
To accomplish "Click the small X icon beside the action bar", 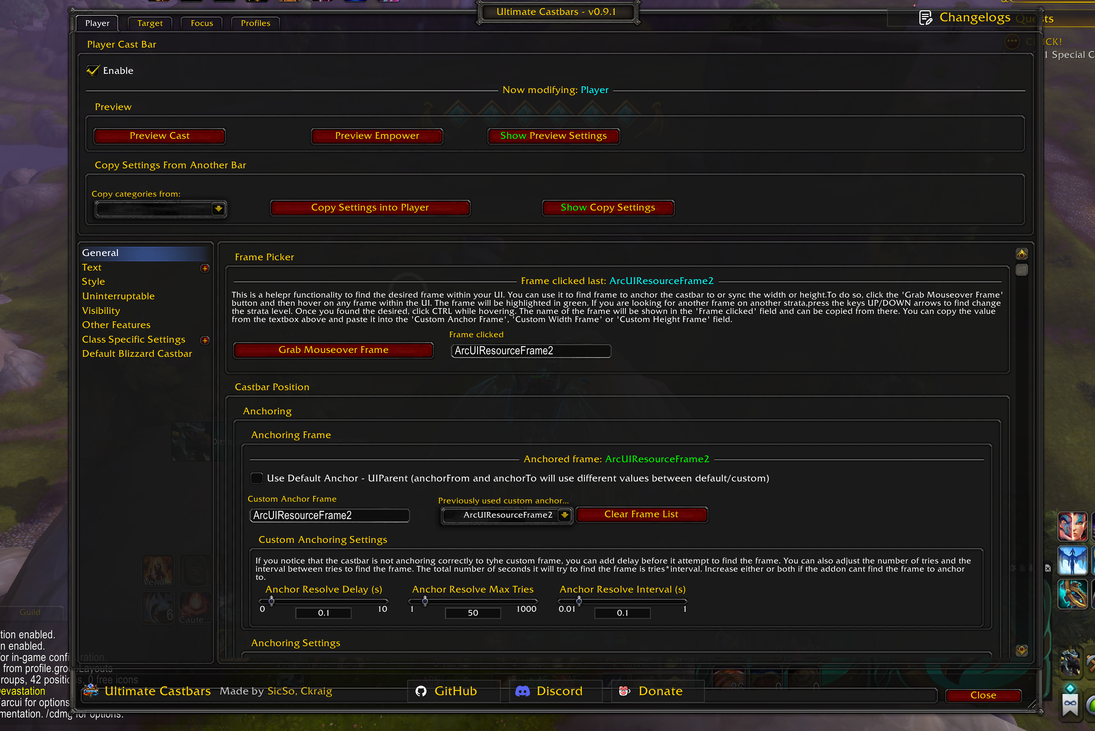I will coord(1048,568).
